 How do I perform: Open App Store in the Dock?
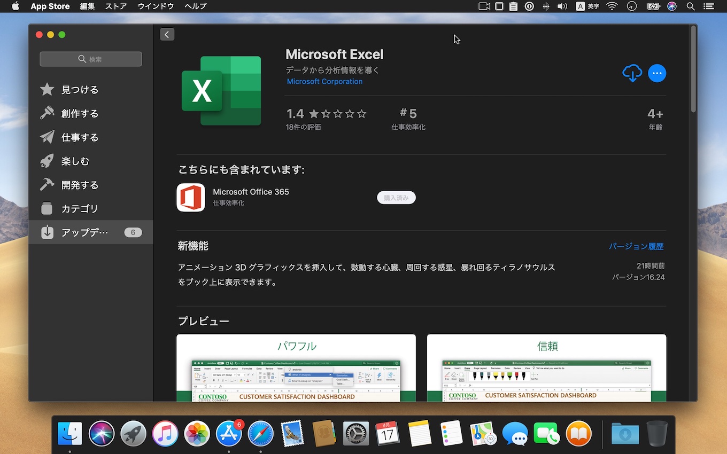229,433
